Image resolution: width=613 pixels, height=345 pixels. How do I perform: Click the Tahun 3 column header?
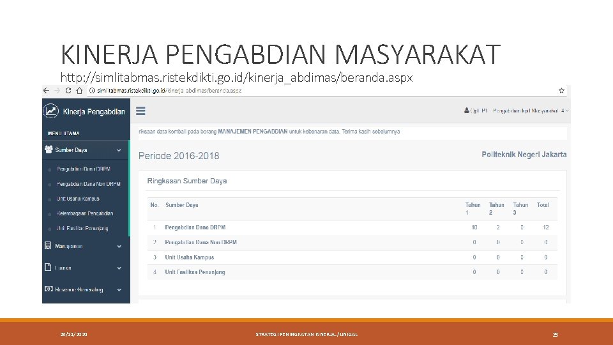point(520,208)
